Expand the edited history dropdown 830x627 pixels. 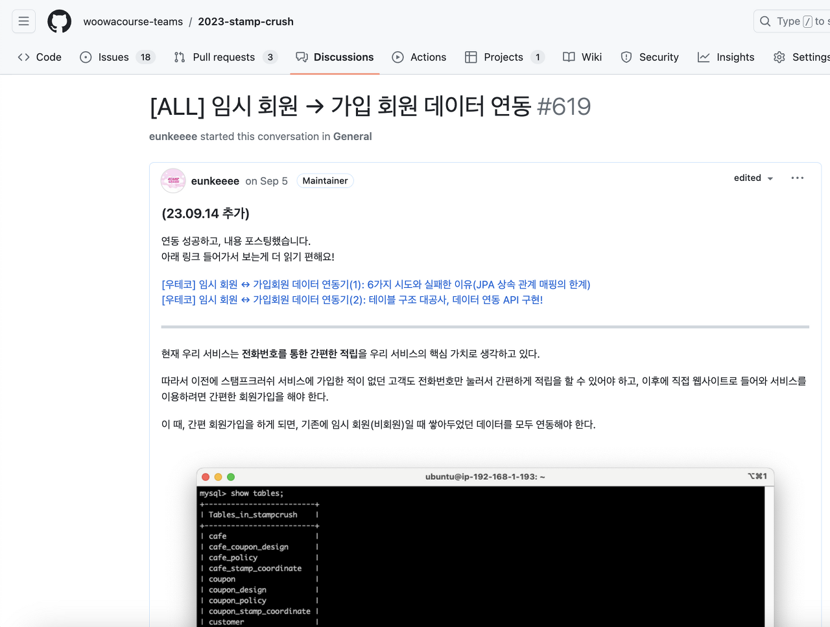tap(753, 178)
